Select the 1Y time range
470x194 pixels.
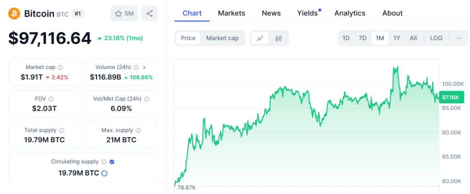pos(397,38)
